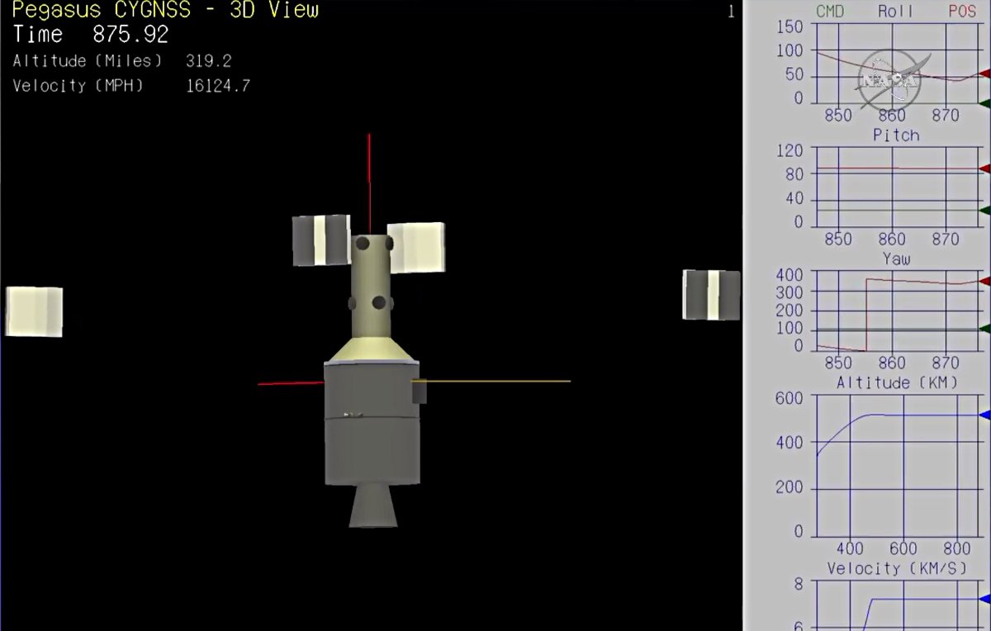Click the lower round port on the dispenser
Image resolution: width=991 pixels, height=631 pixels.
pyautogui.click(x=379, y=303)
